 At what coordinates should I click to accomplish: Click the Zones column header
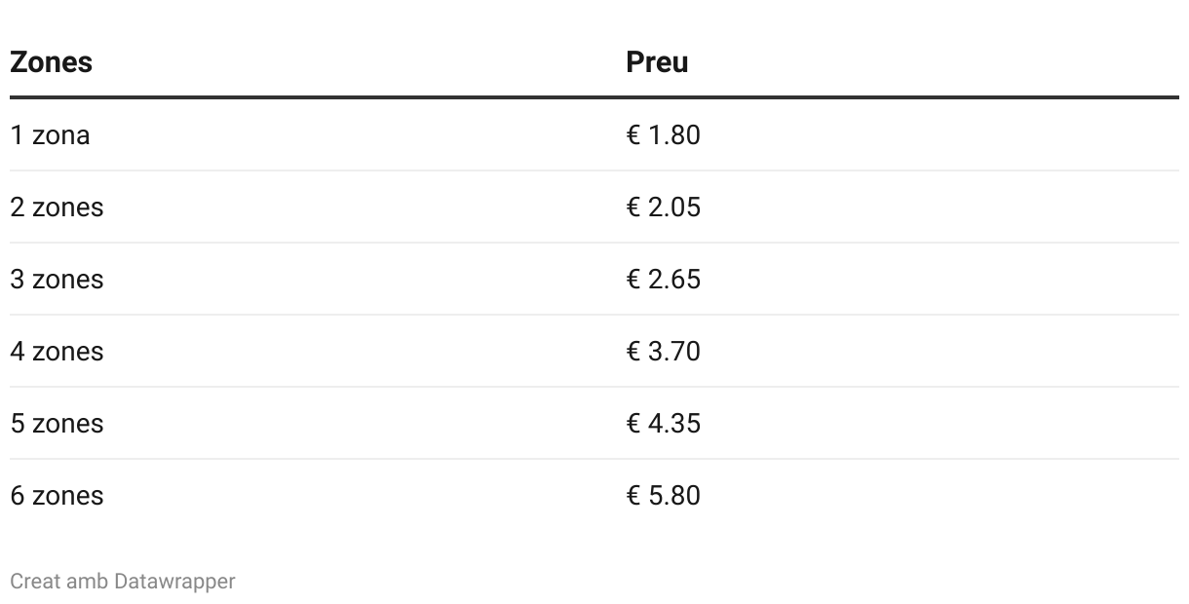point(51,62)
